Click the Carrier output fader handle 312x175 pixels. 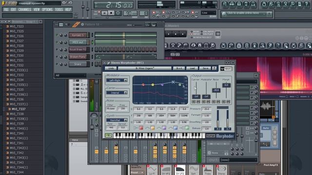[196, 97]
